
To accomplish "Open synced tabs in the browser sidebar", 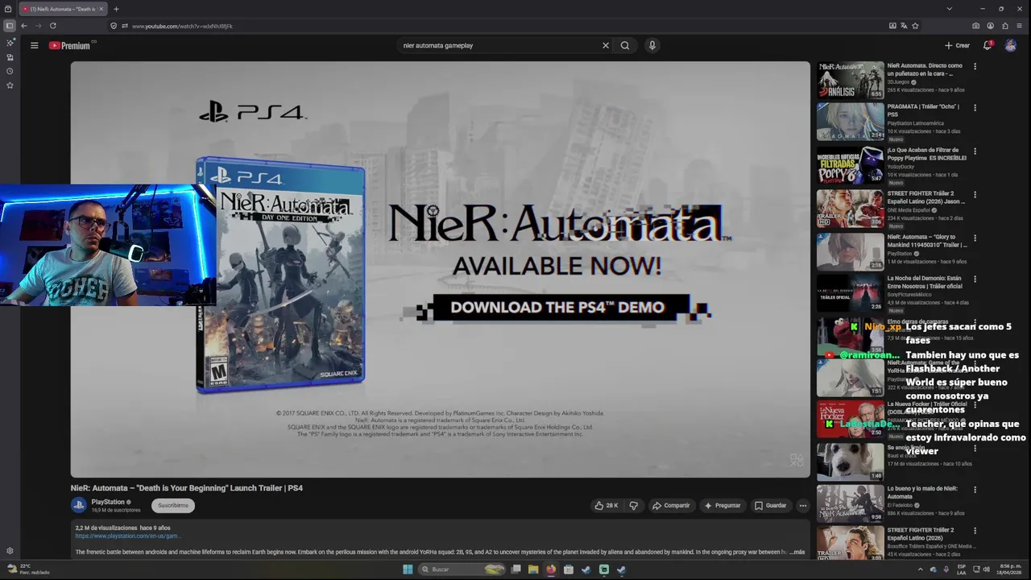I will click(10, 57).
